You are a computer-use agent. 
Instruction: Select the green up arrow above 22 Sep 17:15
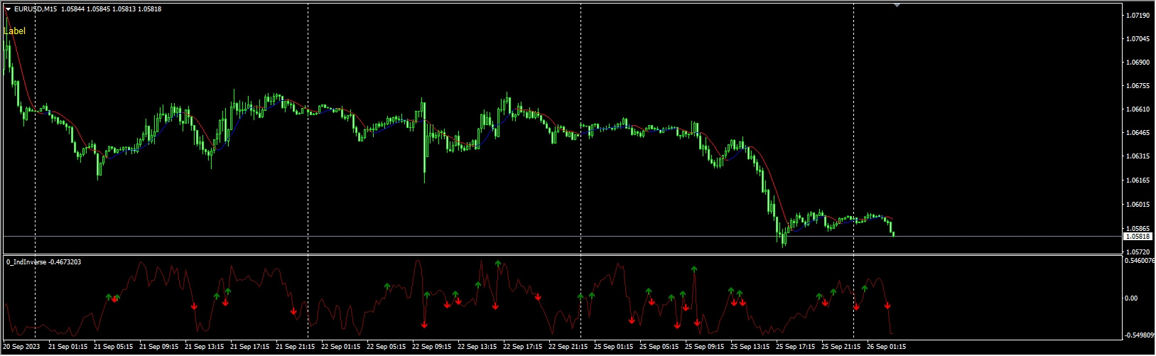coord(498,264)
